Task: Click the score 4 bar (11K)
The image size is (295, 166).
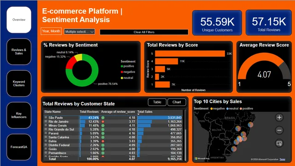Action: 166,61
